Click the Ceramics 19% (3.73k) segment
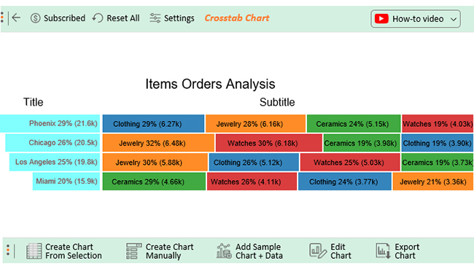Viewport: 474px width, 269px height. click(x=437, y=162)
